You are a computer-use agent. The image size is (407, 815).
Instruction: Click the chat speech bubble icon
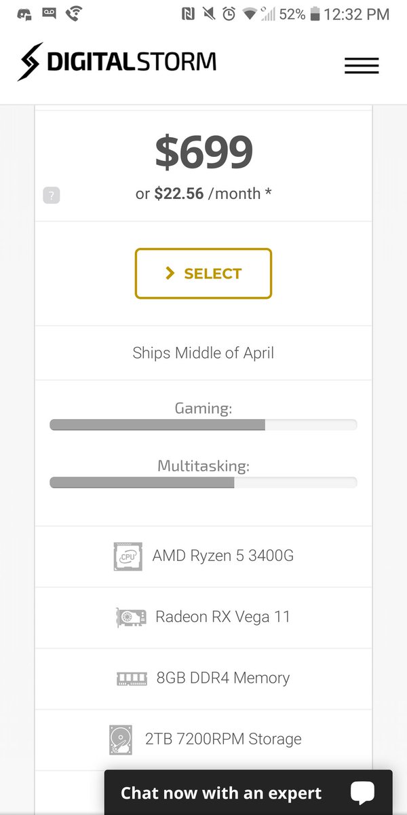pyautogui.click(x=362, y=793)
